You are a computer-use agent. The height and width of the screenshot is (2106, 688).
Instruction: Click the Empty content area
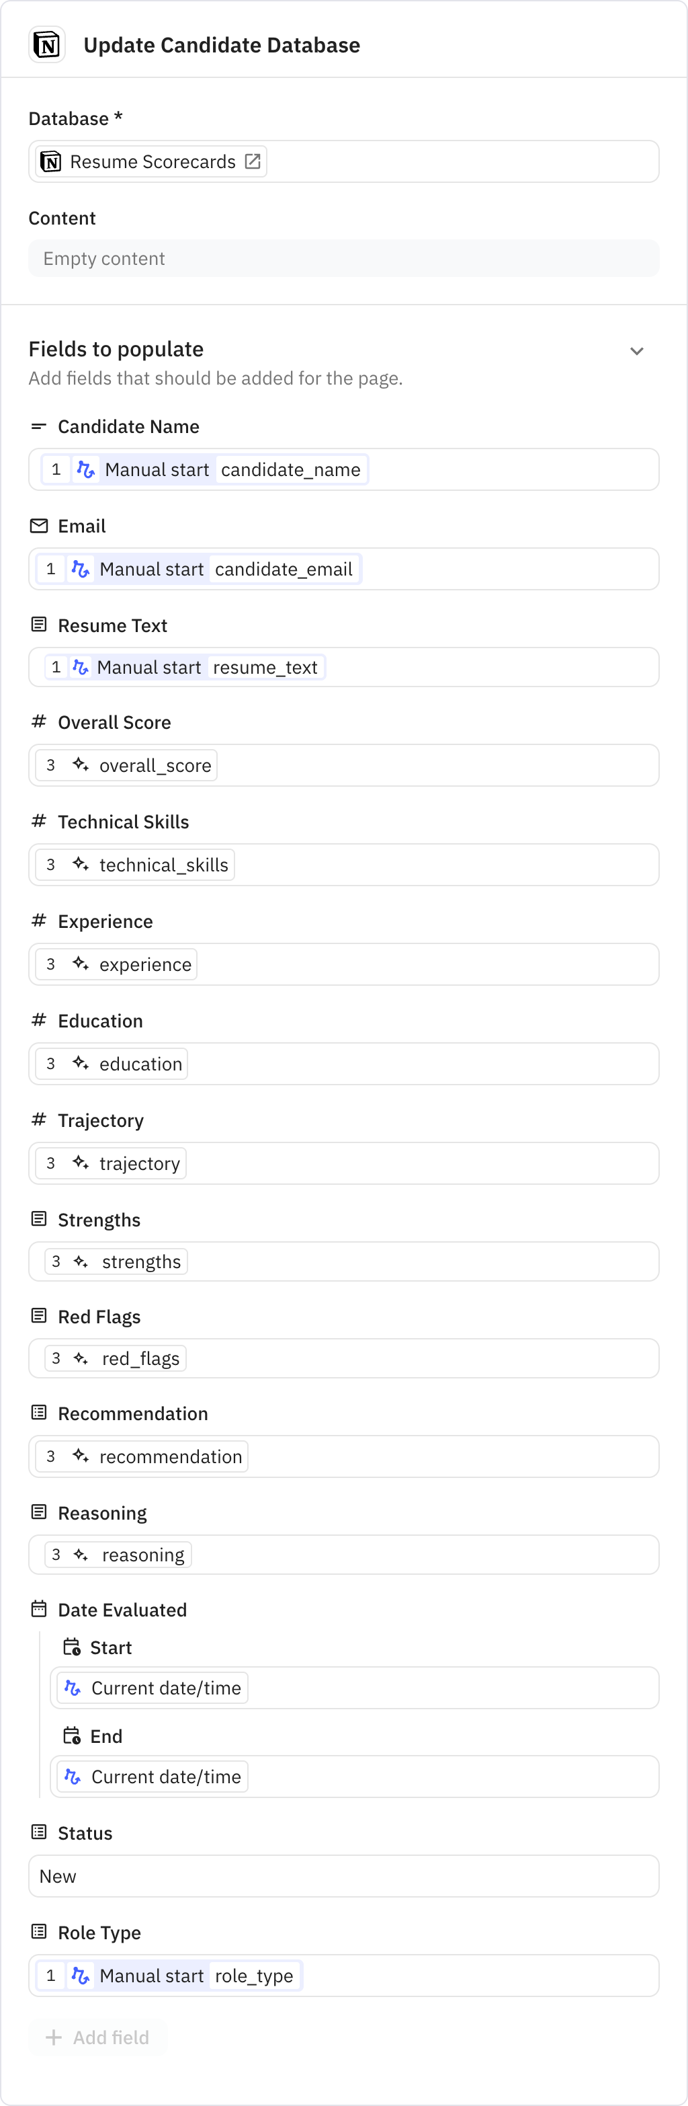click(343, 258)
